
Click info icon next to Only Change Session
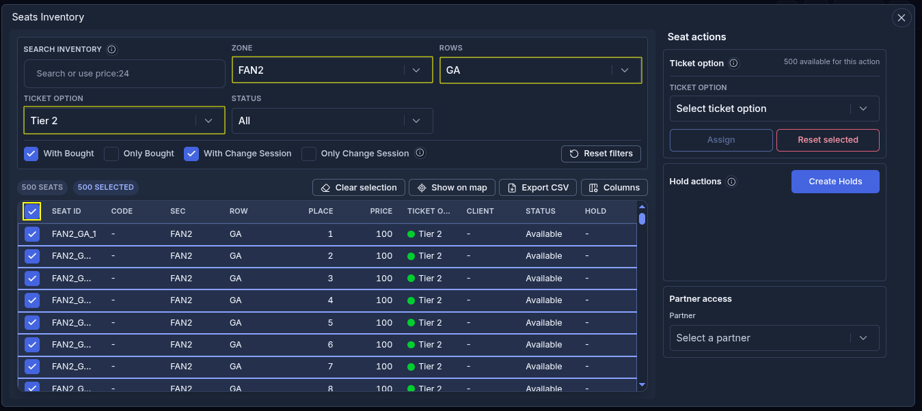coord(420,153)
